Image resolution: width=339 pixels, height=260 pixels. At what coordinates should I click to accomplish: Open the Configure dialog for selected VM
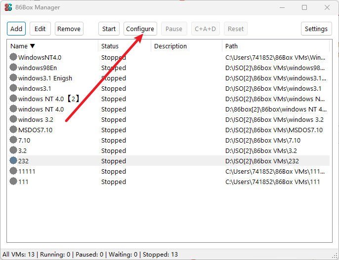pyautogui.click(x=140, y=29)
